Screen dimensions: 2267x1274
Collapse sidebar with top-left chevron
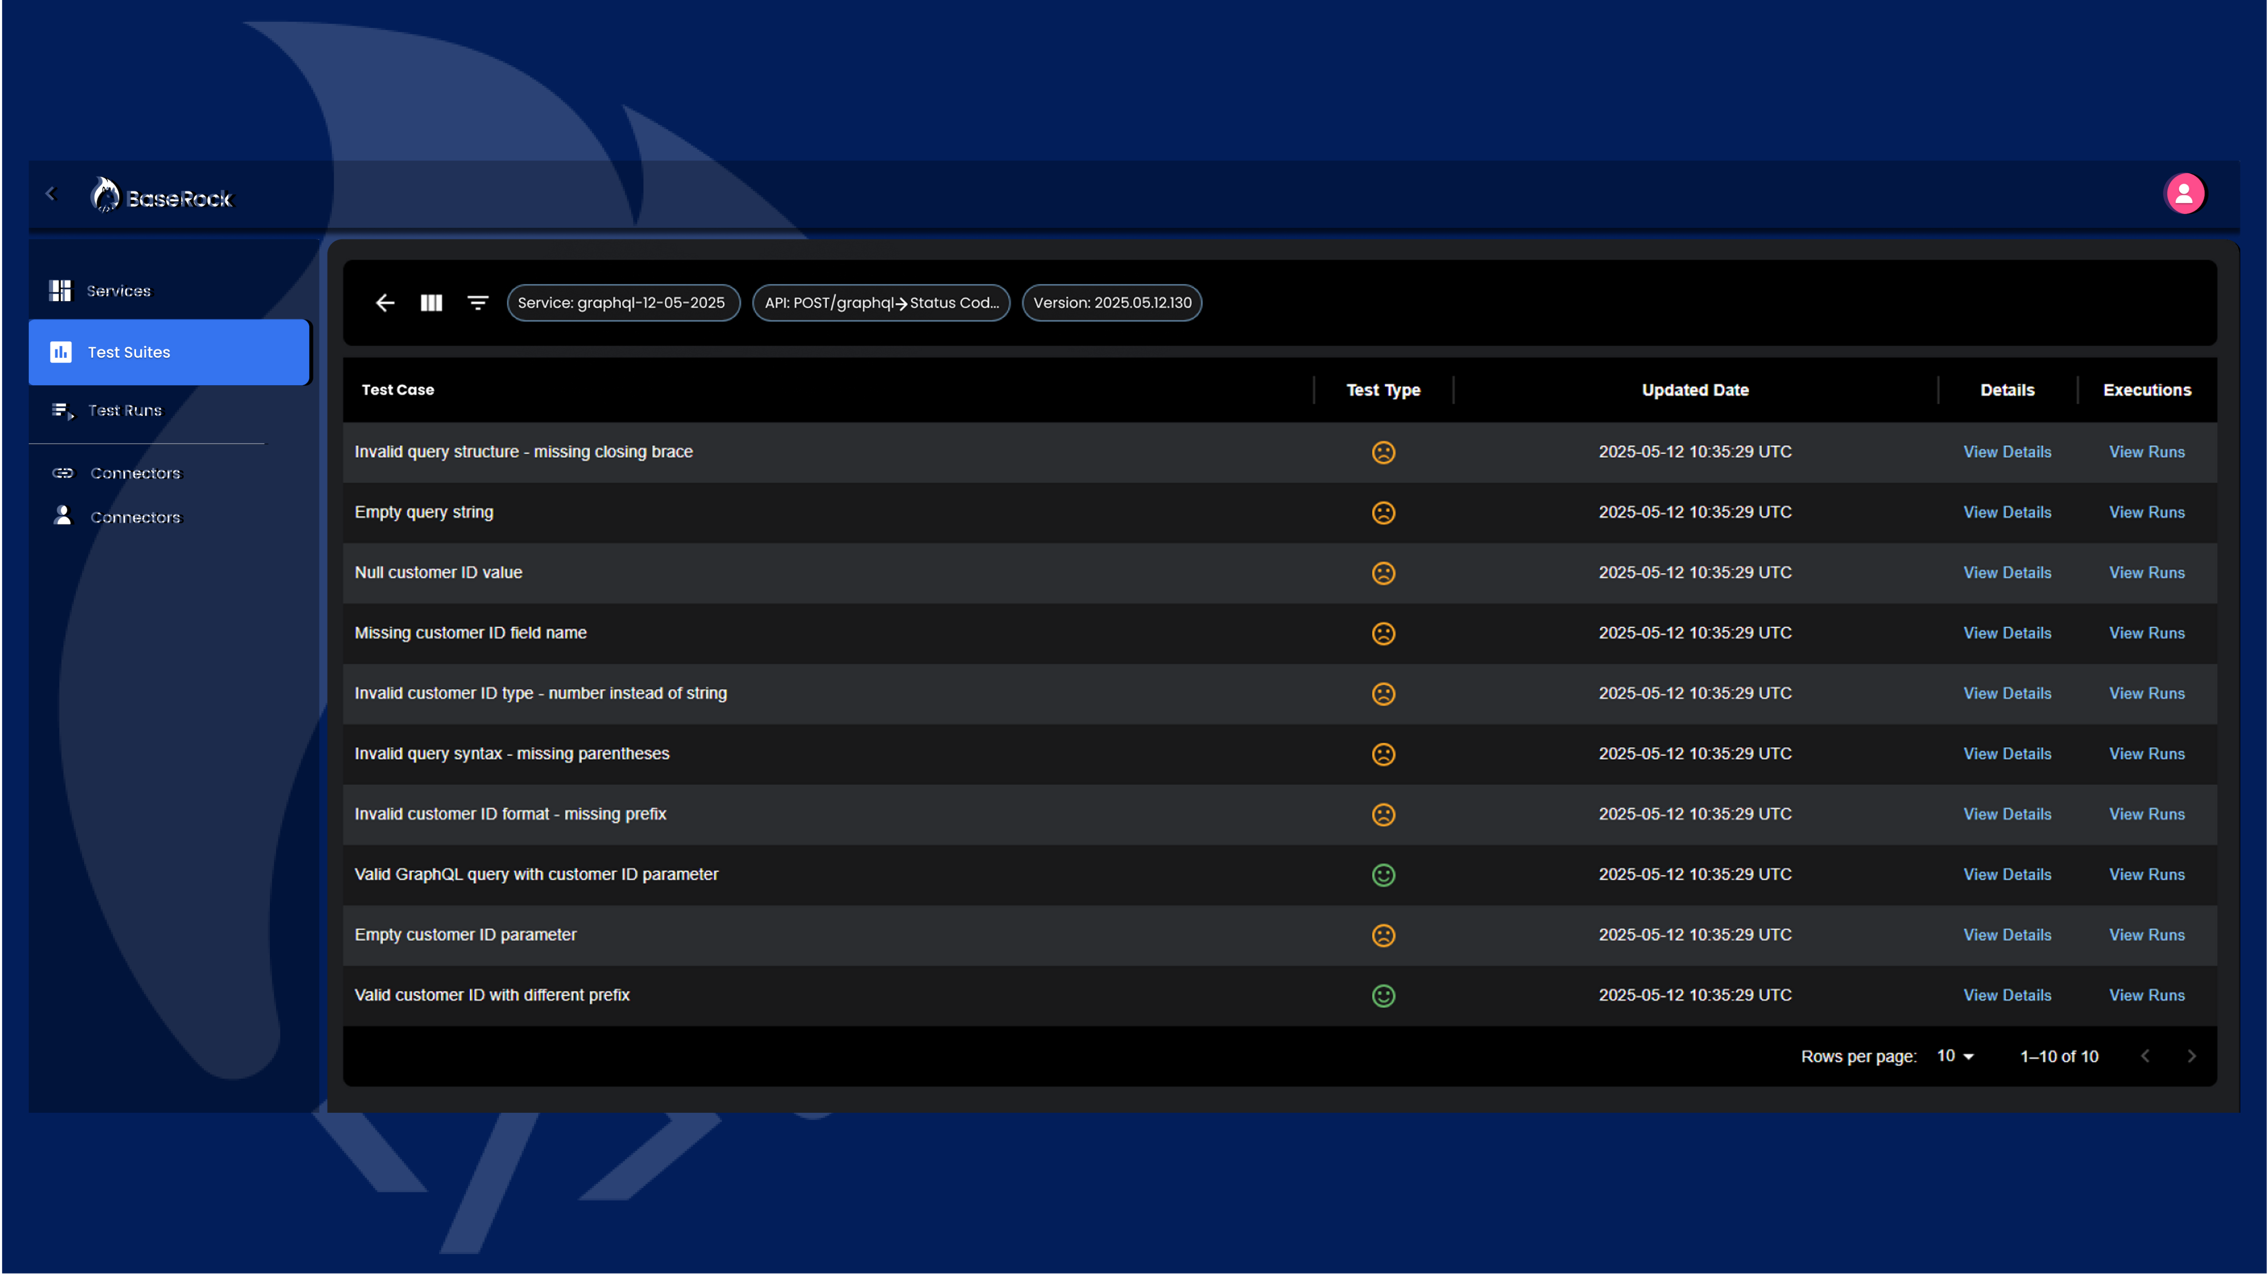pyautogui.click(x=51, y=194)
